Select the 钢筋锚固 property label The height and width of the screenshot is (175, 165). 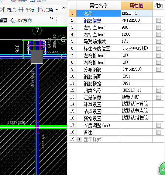pyautogui.click(x=92, y=76)
